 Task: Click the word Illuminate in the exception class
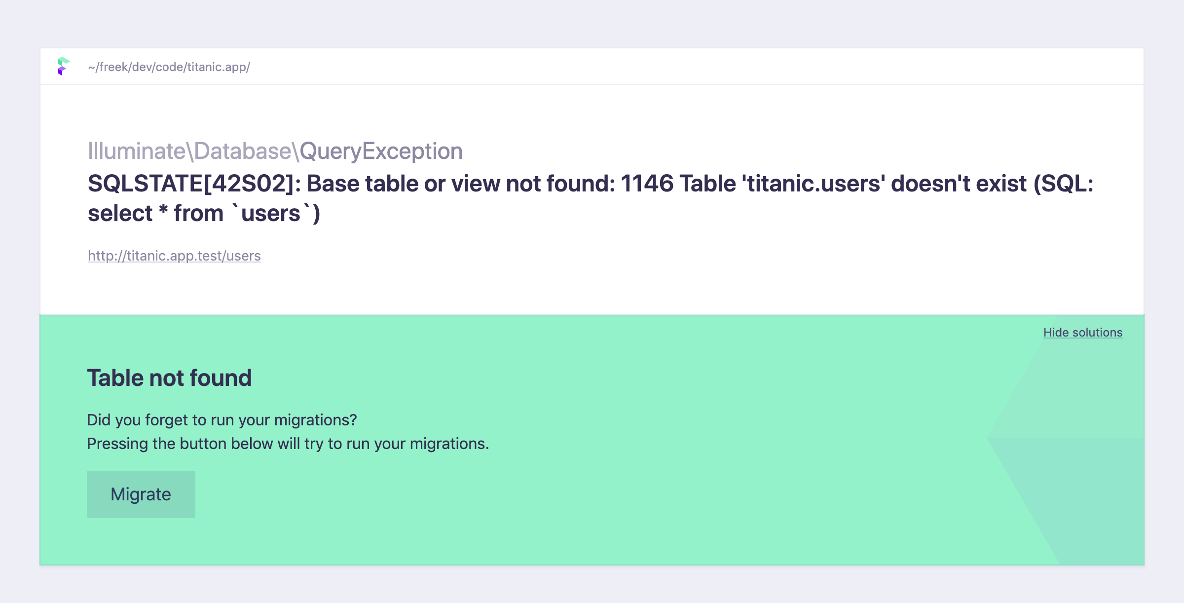pyautogui.click(x=136, y=151)
